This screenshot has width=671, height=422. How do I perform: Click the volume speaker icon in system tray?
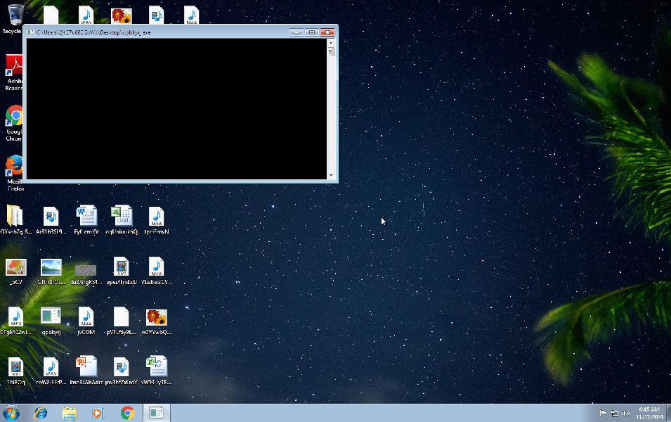pos(626,414)
